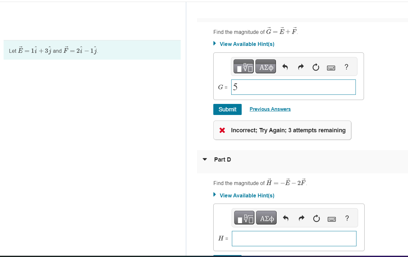Open the Previous Answers link
The image size is (408, 257).
click(270, 109)
